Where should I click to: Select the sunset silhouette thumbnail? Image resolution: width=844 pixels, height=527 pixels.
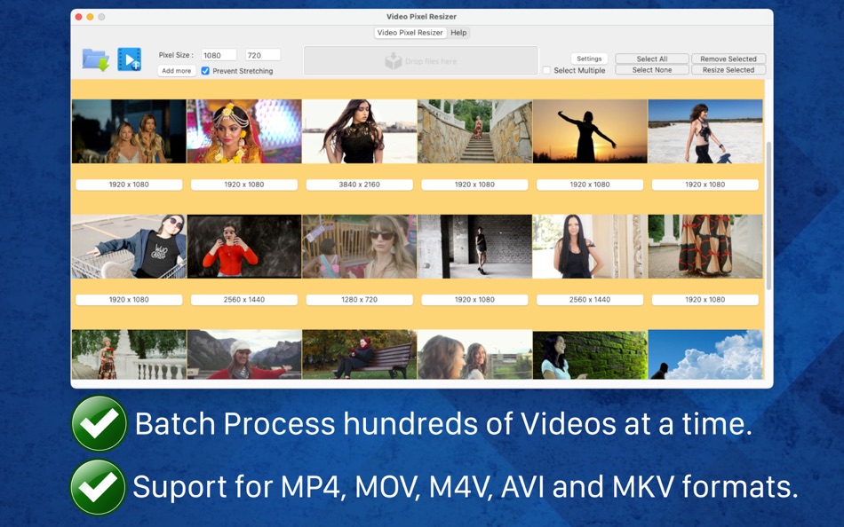pos(590,131)
